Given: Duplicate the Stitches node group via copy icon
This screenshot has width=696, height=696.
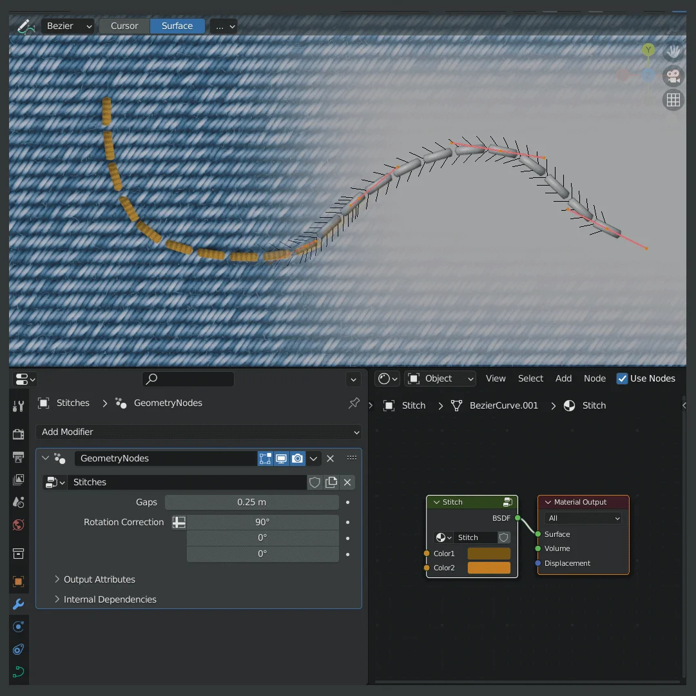Looking at the screenshot, I should [x=331, y=482].
